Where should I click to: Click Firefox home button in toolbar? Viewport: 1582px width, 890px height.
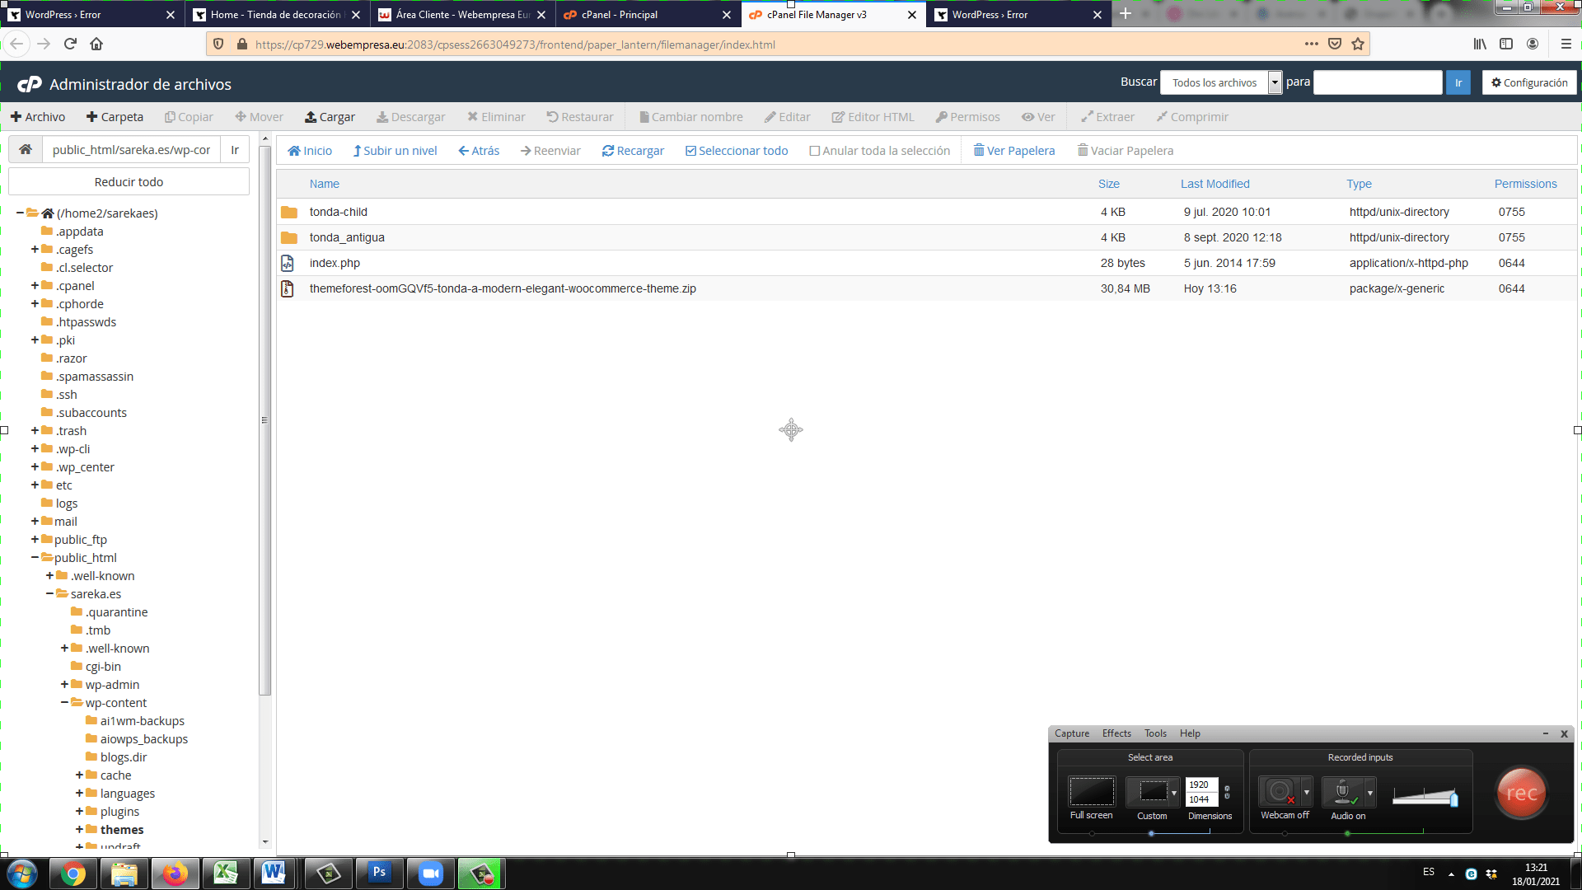click(x=96, y=44)
